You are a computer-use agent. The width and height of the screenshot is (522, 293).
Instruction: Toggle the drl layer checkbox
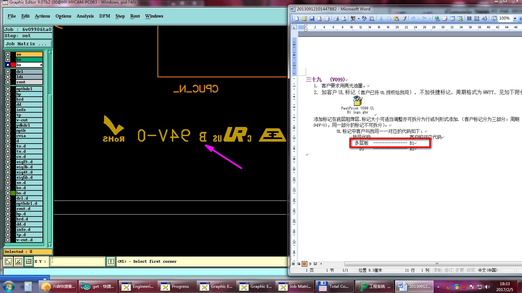pyautogui.click(x=8, y=72)
